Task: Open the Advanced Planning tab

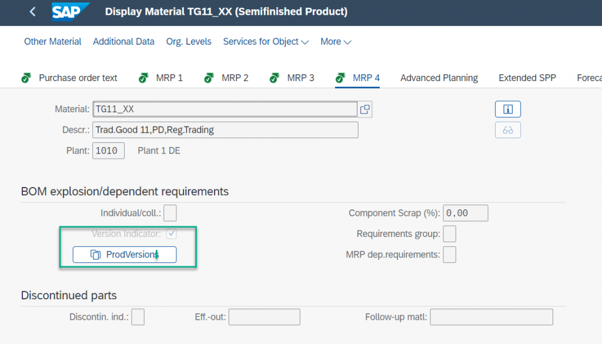Action: tap(439, 78)
